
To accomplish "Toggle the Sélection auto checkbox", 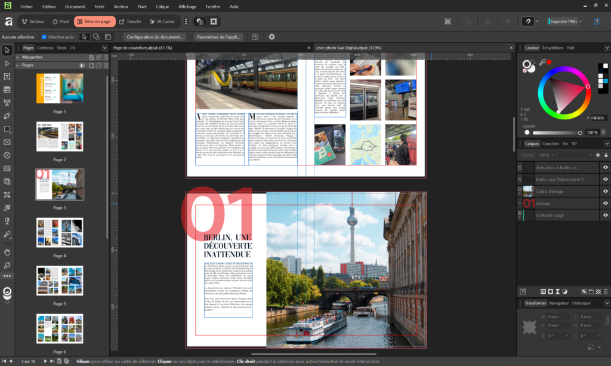I will coord(44,37).
